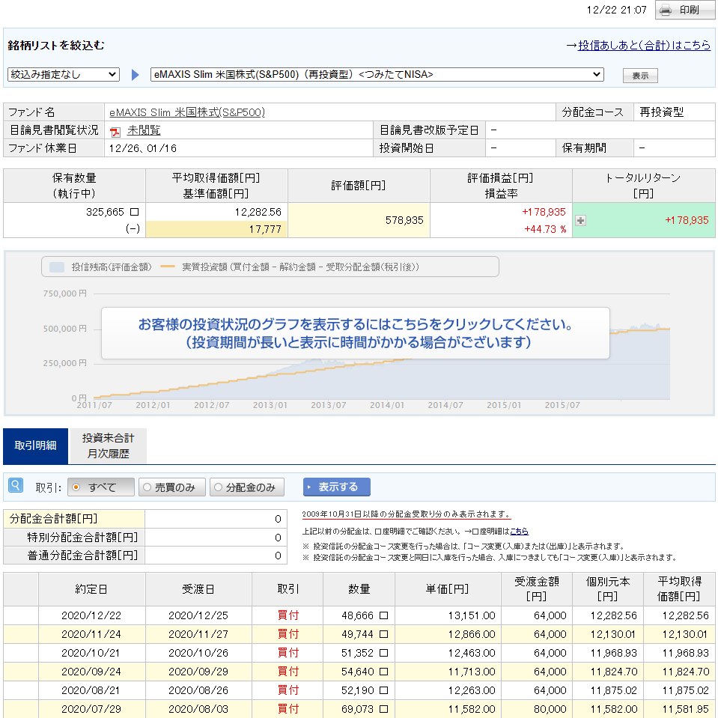This screenshot has width=718, height=718.
Task: Open the PDF icon for 目論見書
Action: coord(115,132)
